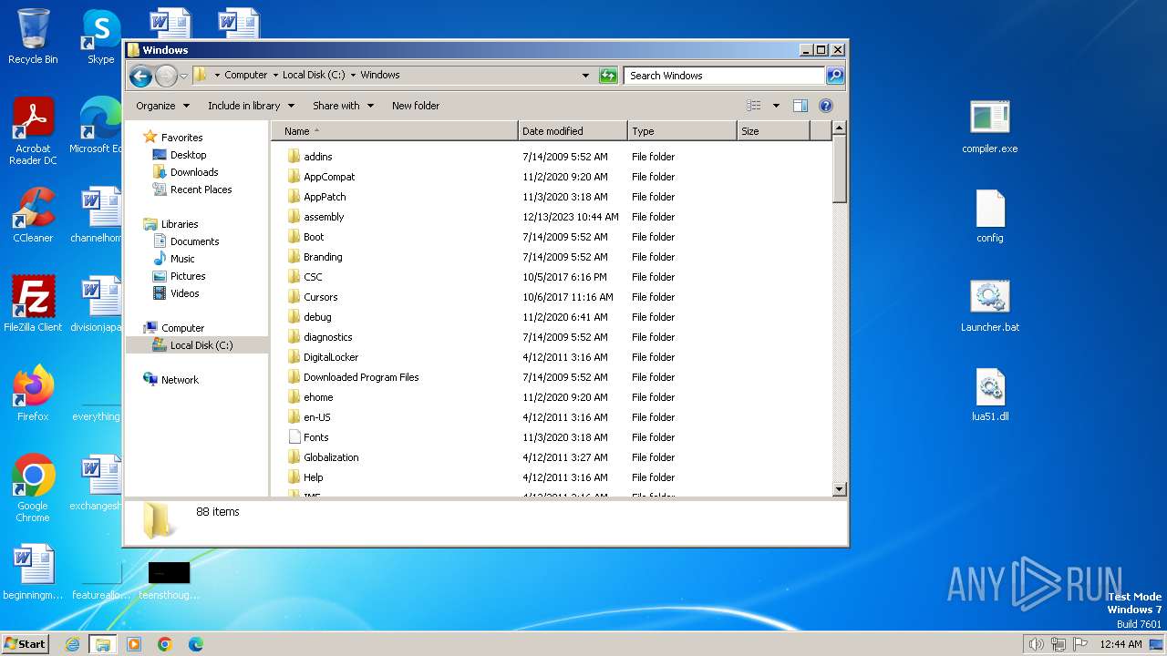
Task: Click Windows Explorer taskbar button
Action: click(x=102, y=644)
